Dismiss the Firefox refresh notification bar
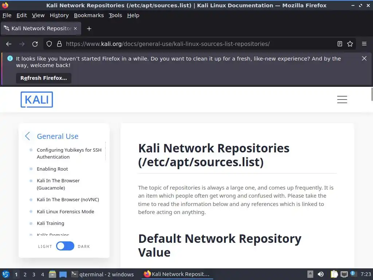Viewport: 373px width, 280px height. coord(364,58)
